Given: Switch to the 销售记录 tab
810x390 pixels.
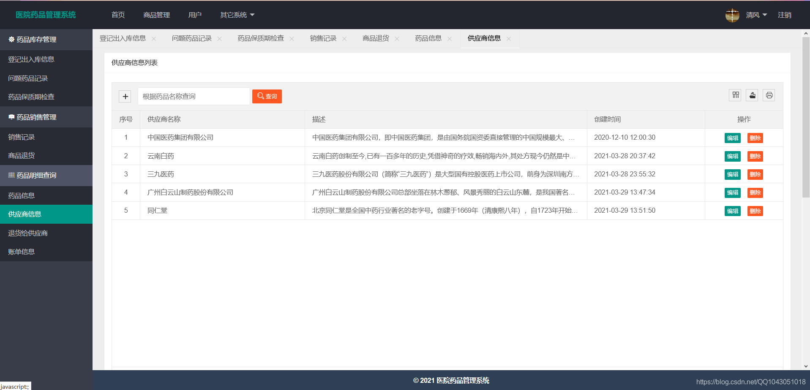Looking at the screenshot, I should point(323,38).
